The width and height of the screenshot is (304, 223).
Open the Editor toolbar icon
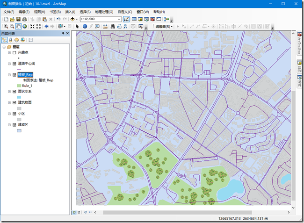point(126,19)
